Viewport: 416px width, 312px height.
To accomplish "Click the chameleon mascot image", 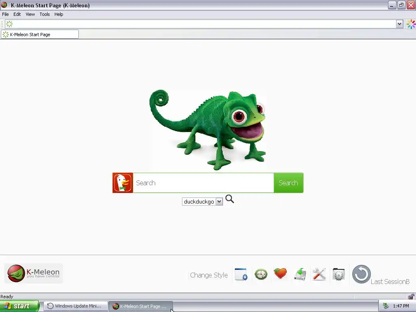I will 208,130.
